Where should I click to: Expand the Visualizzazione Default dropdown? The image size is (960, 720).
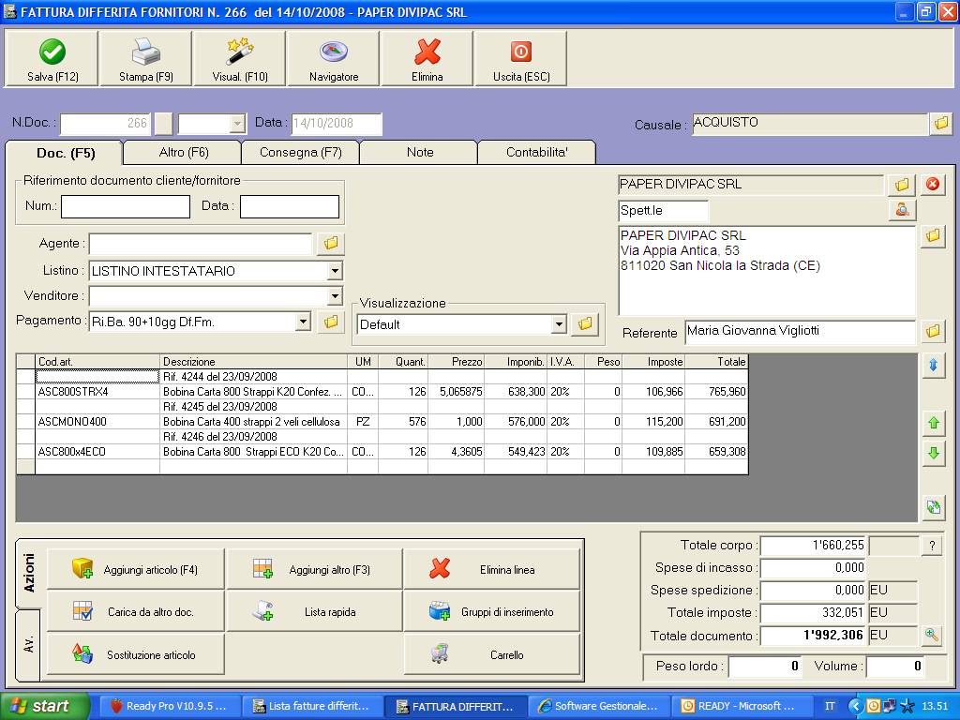tap(558, 323)
